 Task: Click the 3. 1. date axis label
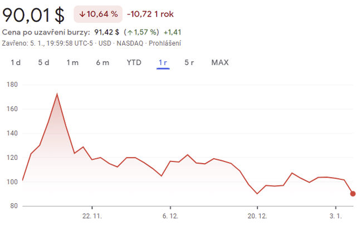pyautogui.click(x=336, y=215)
